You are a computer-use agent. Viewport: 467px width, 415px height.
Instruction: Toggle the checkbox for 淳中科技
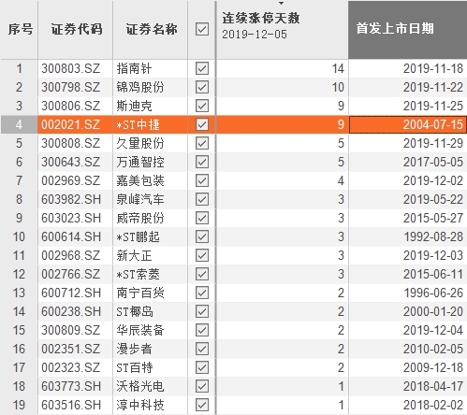coord(202,405)
